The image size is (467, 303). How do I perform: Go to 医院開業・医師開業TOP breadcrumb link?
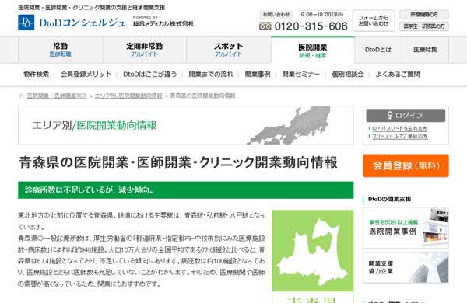pos(57,96)
